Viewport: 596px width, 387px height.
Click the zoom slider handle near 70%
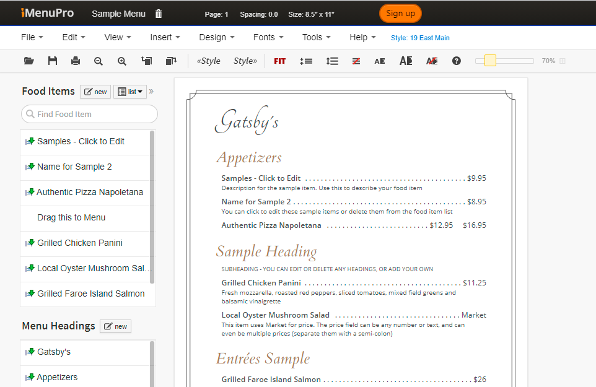(x=491, y=61)
